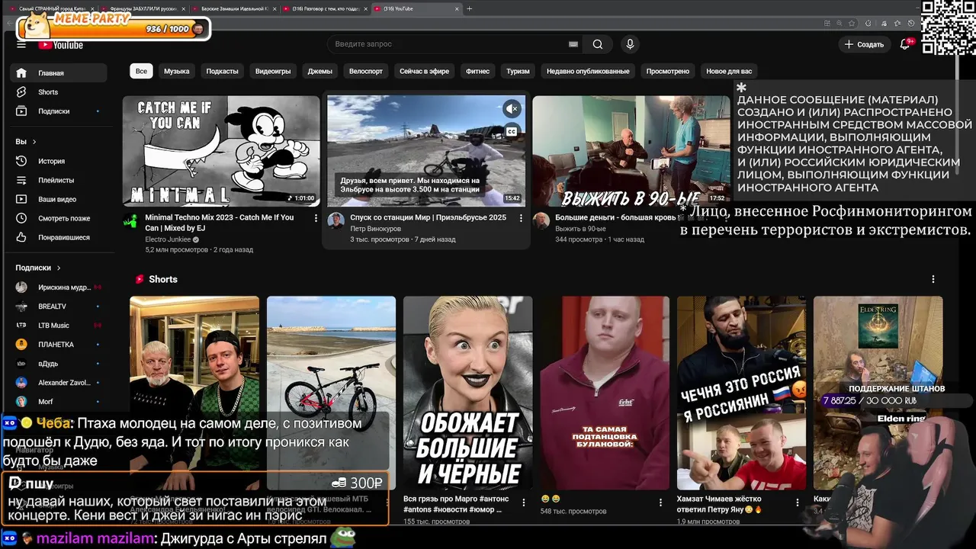Open the Electro Junkie channel name link
This screenshot has width=976, height=549.
[168, 239]
